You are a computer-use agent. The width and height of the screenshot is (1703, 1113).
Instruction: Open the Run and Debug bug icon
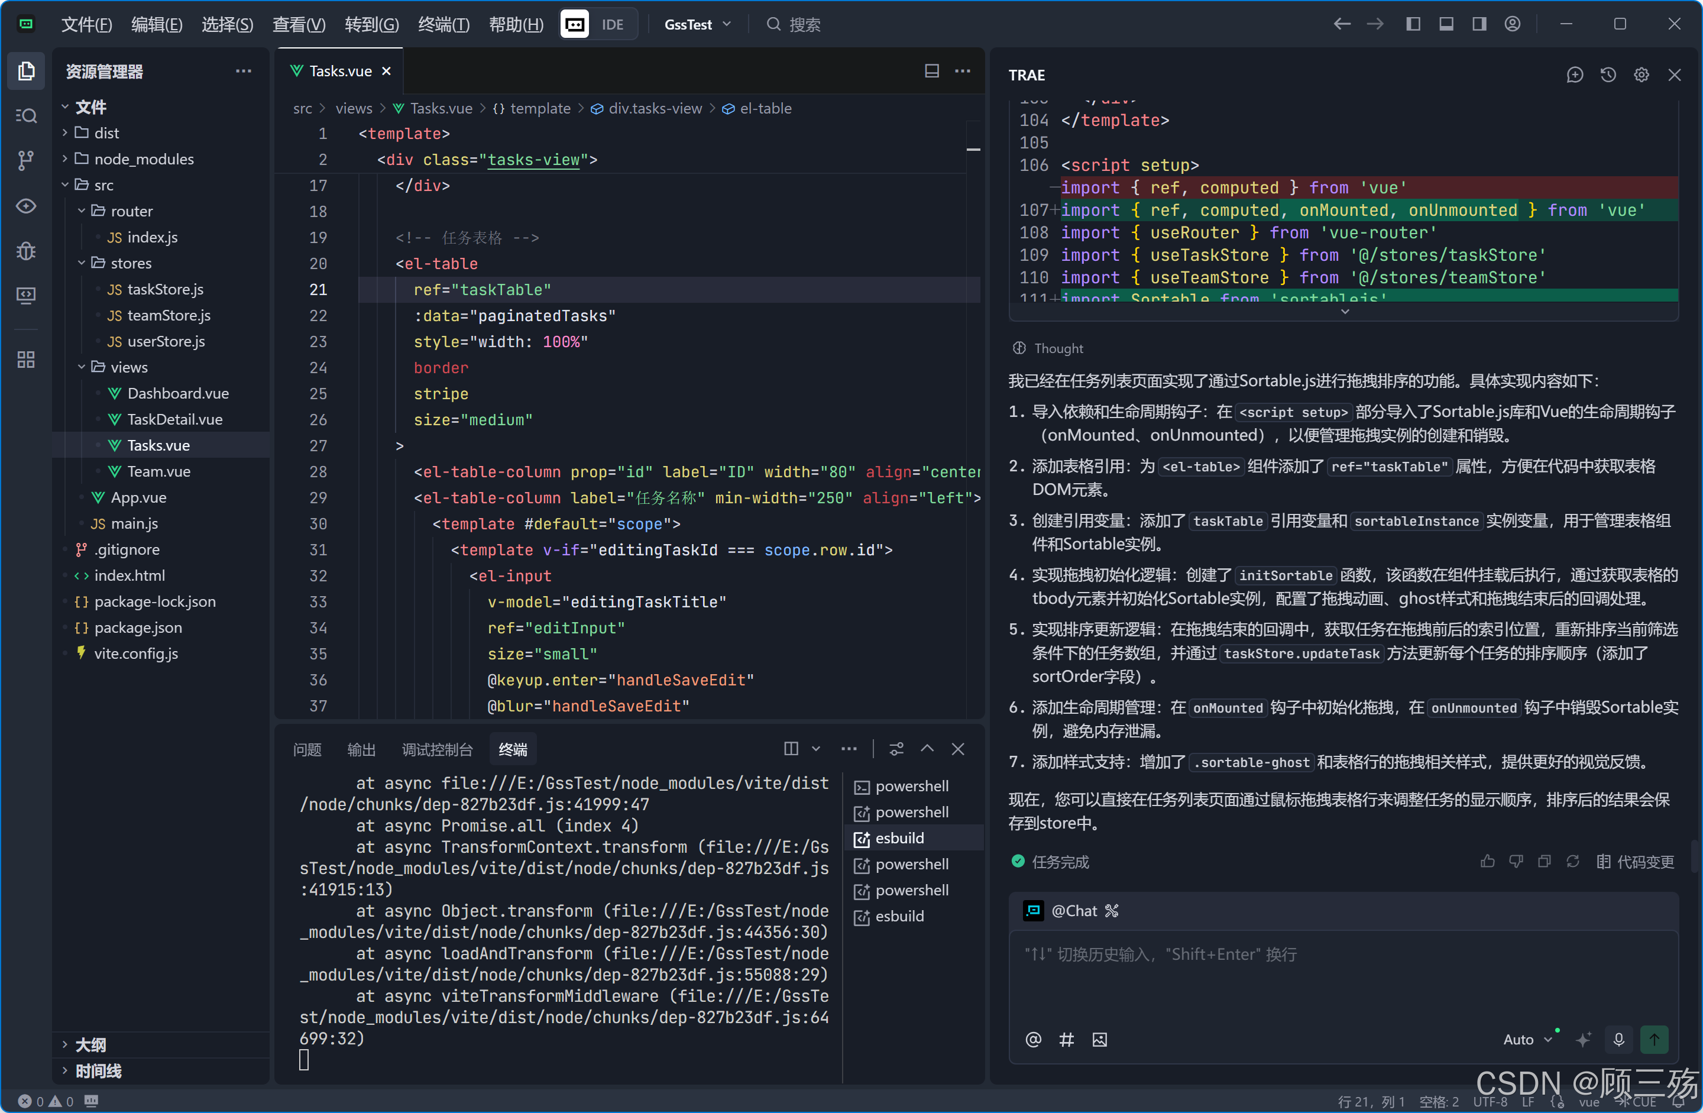click(x=26, y=251)
